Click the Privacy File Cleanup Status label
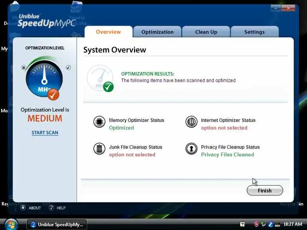 coord(230,147)
